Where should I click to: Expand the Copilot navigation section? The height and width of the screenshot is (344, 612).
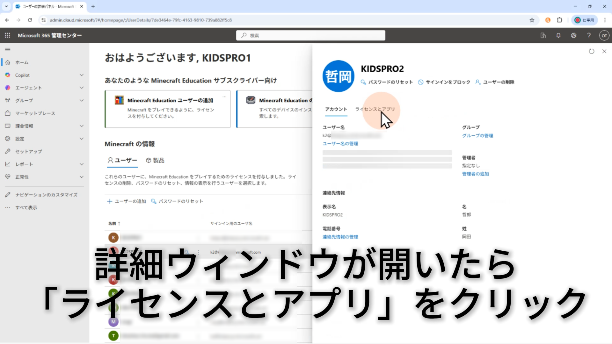click(x=82, y=75)
